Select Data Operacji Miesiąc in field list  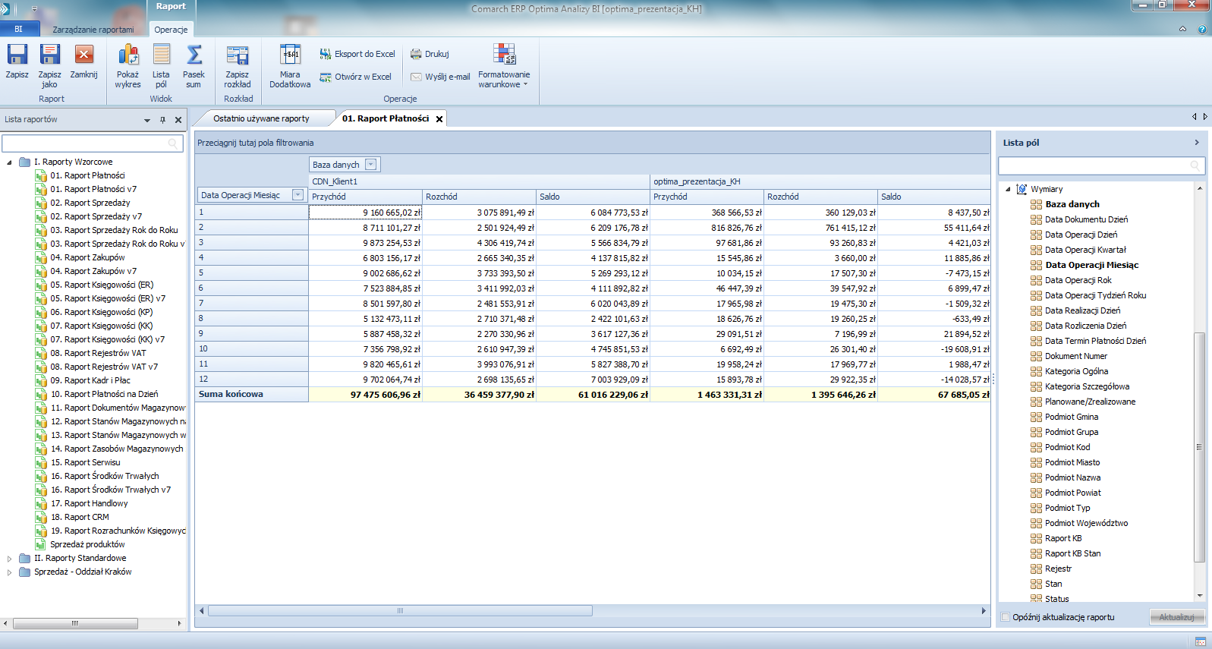1091,265
